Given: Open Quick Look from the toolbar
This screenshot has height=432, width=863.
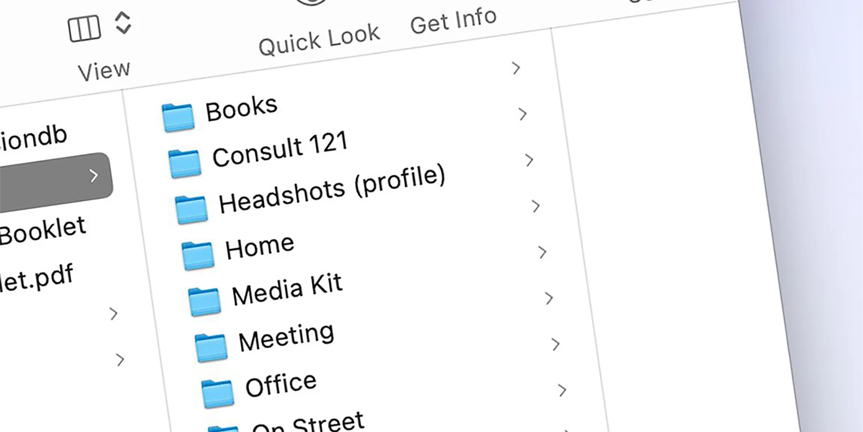Looking at the screenshot, I should pos(319,38).
